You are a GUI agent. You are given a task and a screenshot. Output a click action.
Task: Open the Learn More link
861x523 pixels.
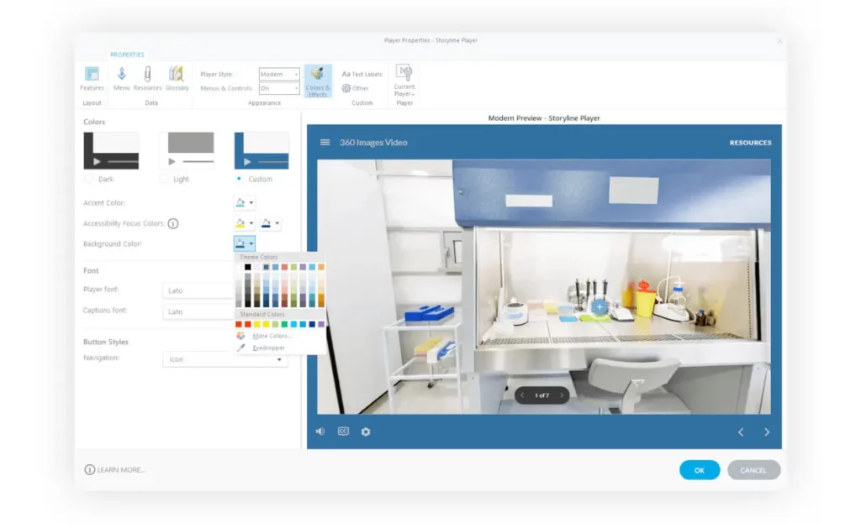click(115, 469)
